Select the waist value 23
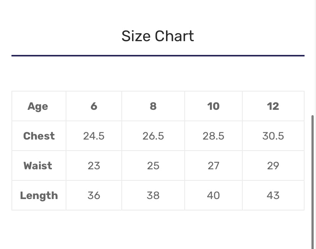Image resolution: width=316 pixels, height=249 pixels. (94, 166)
